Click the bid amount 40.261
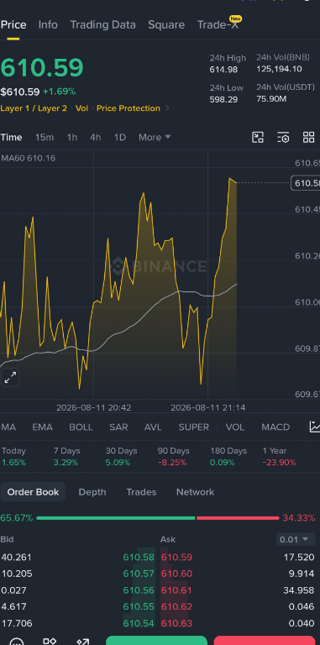 (17, 558)
